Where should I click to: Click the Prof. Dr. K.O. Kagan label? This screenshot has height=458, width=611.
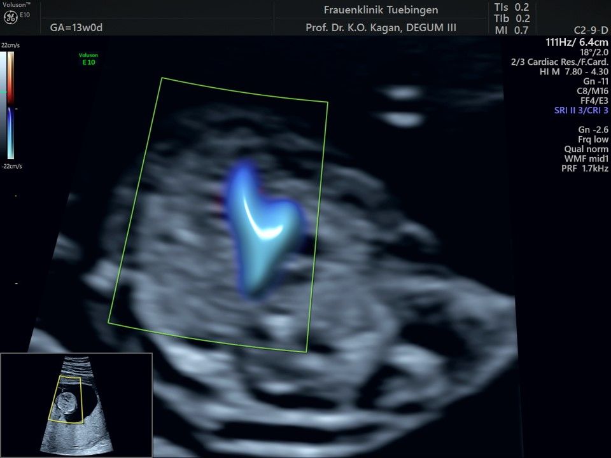click(x=381, y=27)
